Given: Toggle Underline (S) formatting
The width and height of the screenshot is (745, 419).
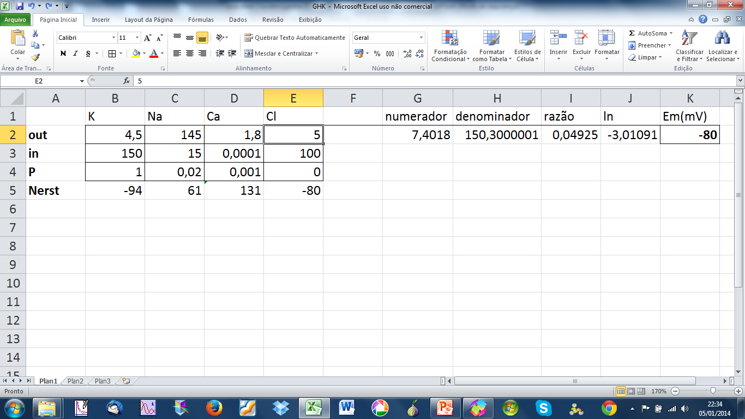Looking at the screenshot, I should pyautogui.click(x=88, y=53).
